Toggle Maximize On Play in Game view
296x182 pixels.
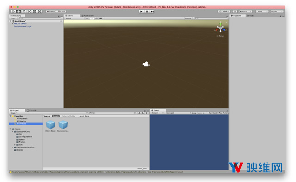[x=215, y=113]
